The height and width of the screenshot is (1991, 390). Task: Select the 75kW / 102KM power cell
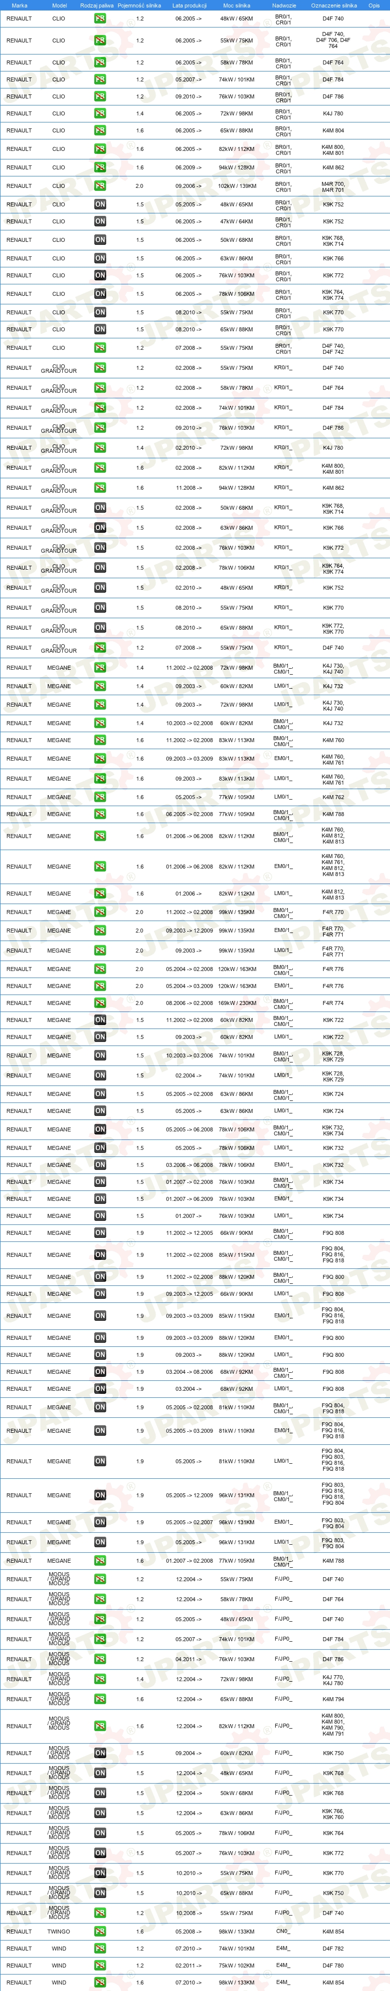pos(236,1966)
